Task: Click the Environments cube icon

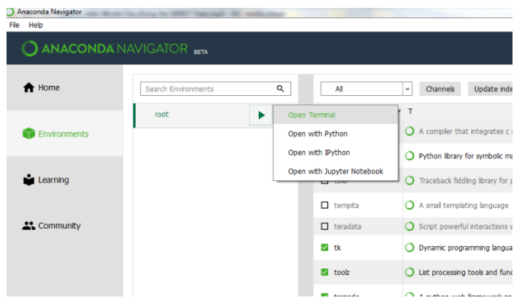Action: [29, 133]
